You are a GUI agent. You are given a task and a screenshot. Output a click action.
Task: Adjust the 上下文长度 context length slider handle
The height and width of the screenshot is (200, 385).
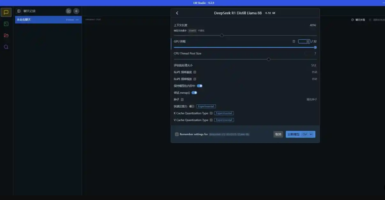click(222, 36)
